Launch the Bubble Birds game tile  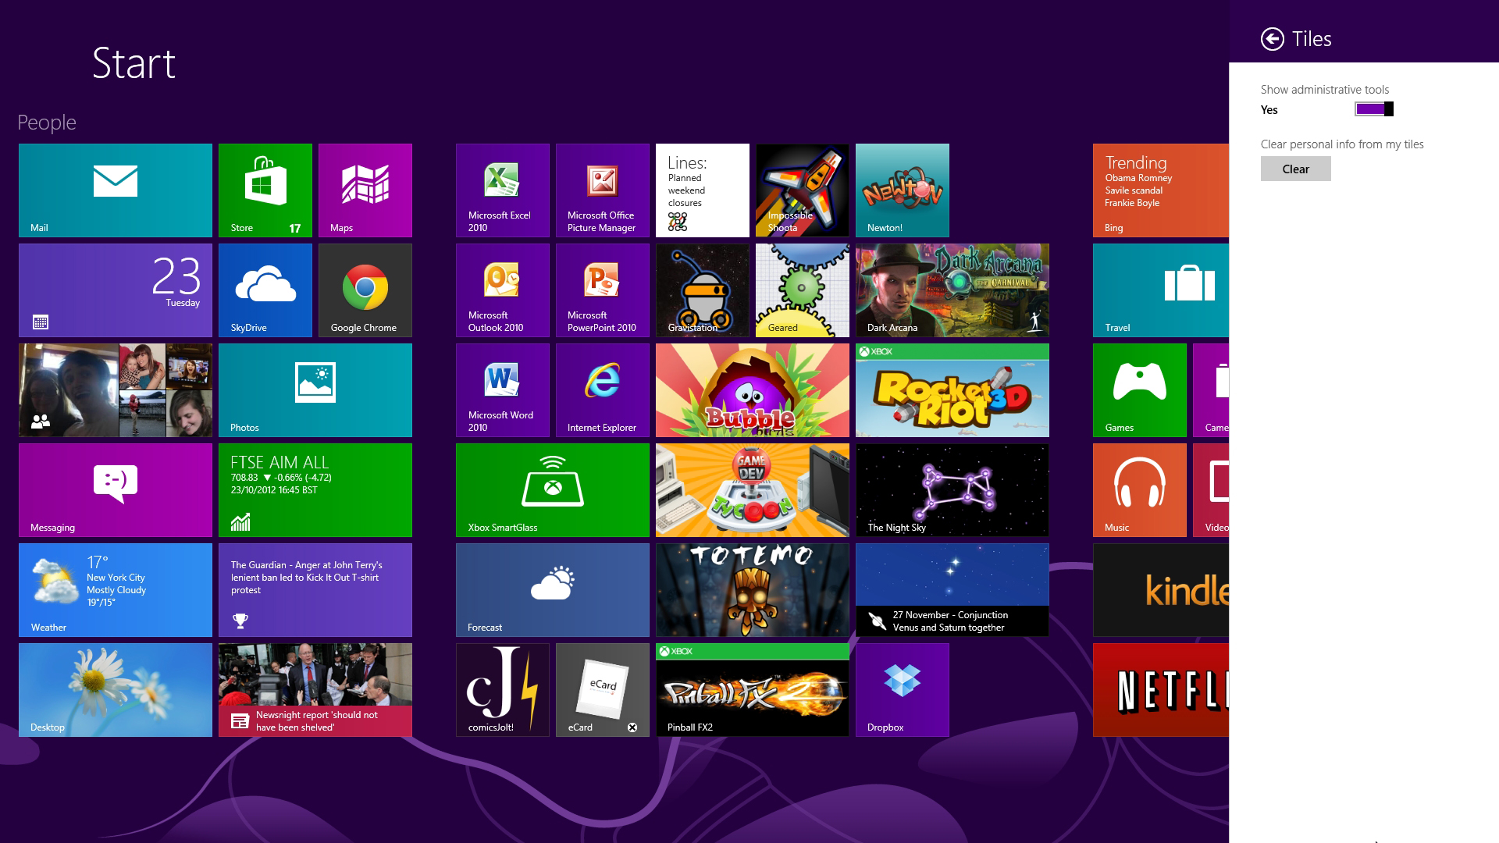[753, 390]
